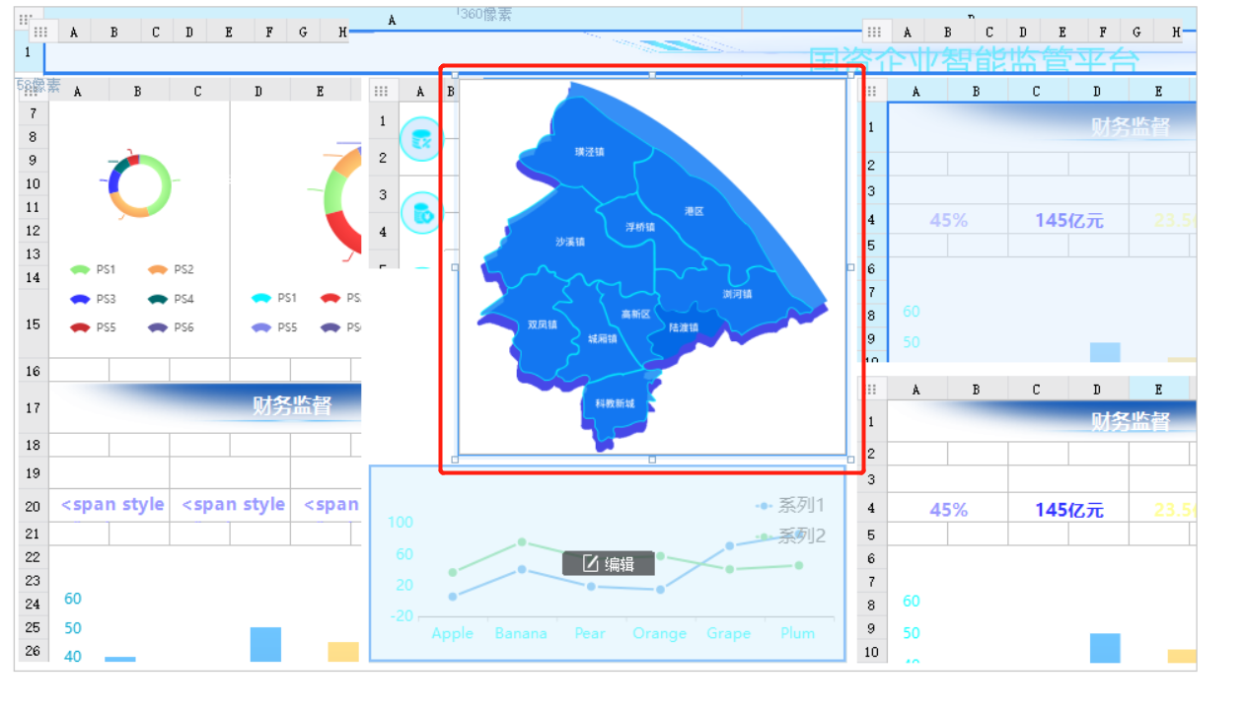Select row 26 header in left grid
Screen dimensions: 1245x716
click(34, 651)
